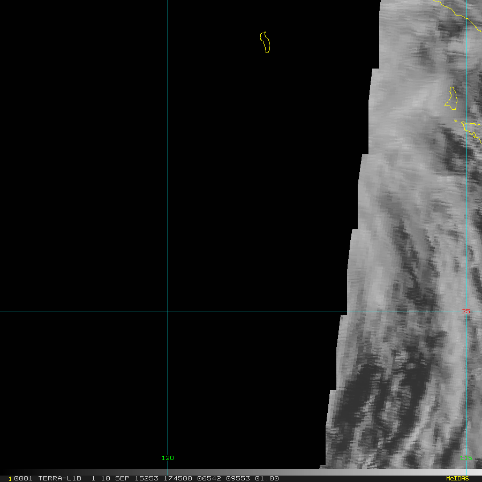Click the 09553 element coordinate value

238,478
